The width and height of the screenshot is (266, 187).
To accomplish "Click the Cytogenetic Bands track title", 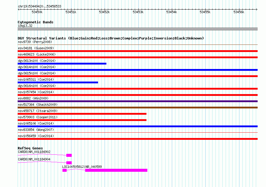I will [x=36, y=22].
